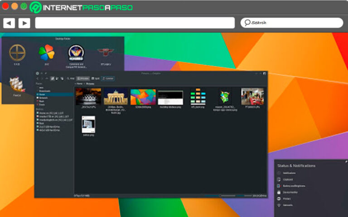This screenshot has width=348, height=217.
Task: Open the colorful wallpaper image thumbnail
Action: [143, 97]
